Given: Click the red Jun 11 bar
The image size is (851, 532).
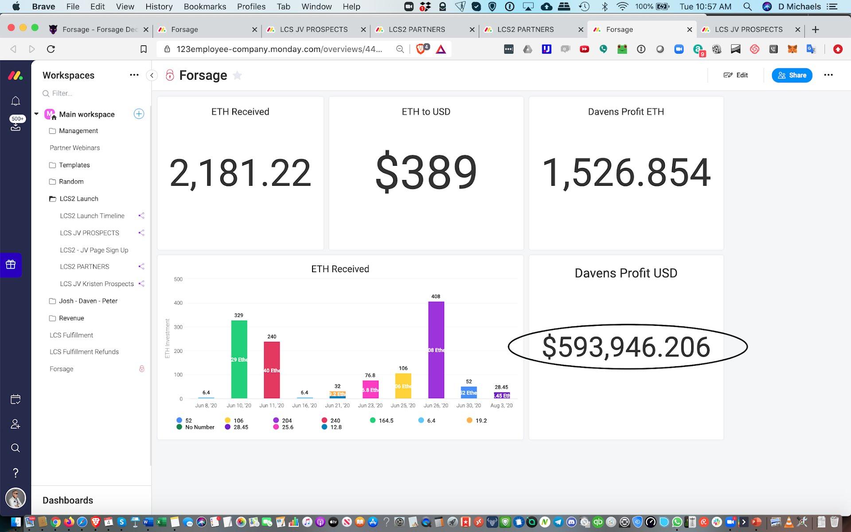Looking at the screenshot, I should [272, 370].
